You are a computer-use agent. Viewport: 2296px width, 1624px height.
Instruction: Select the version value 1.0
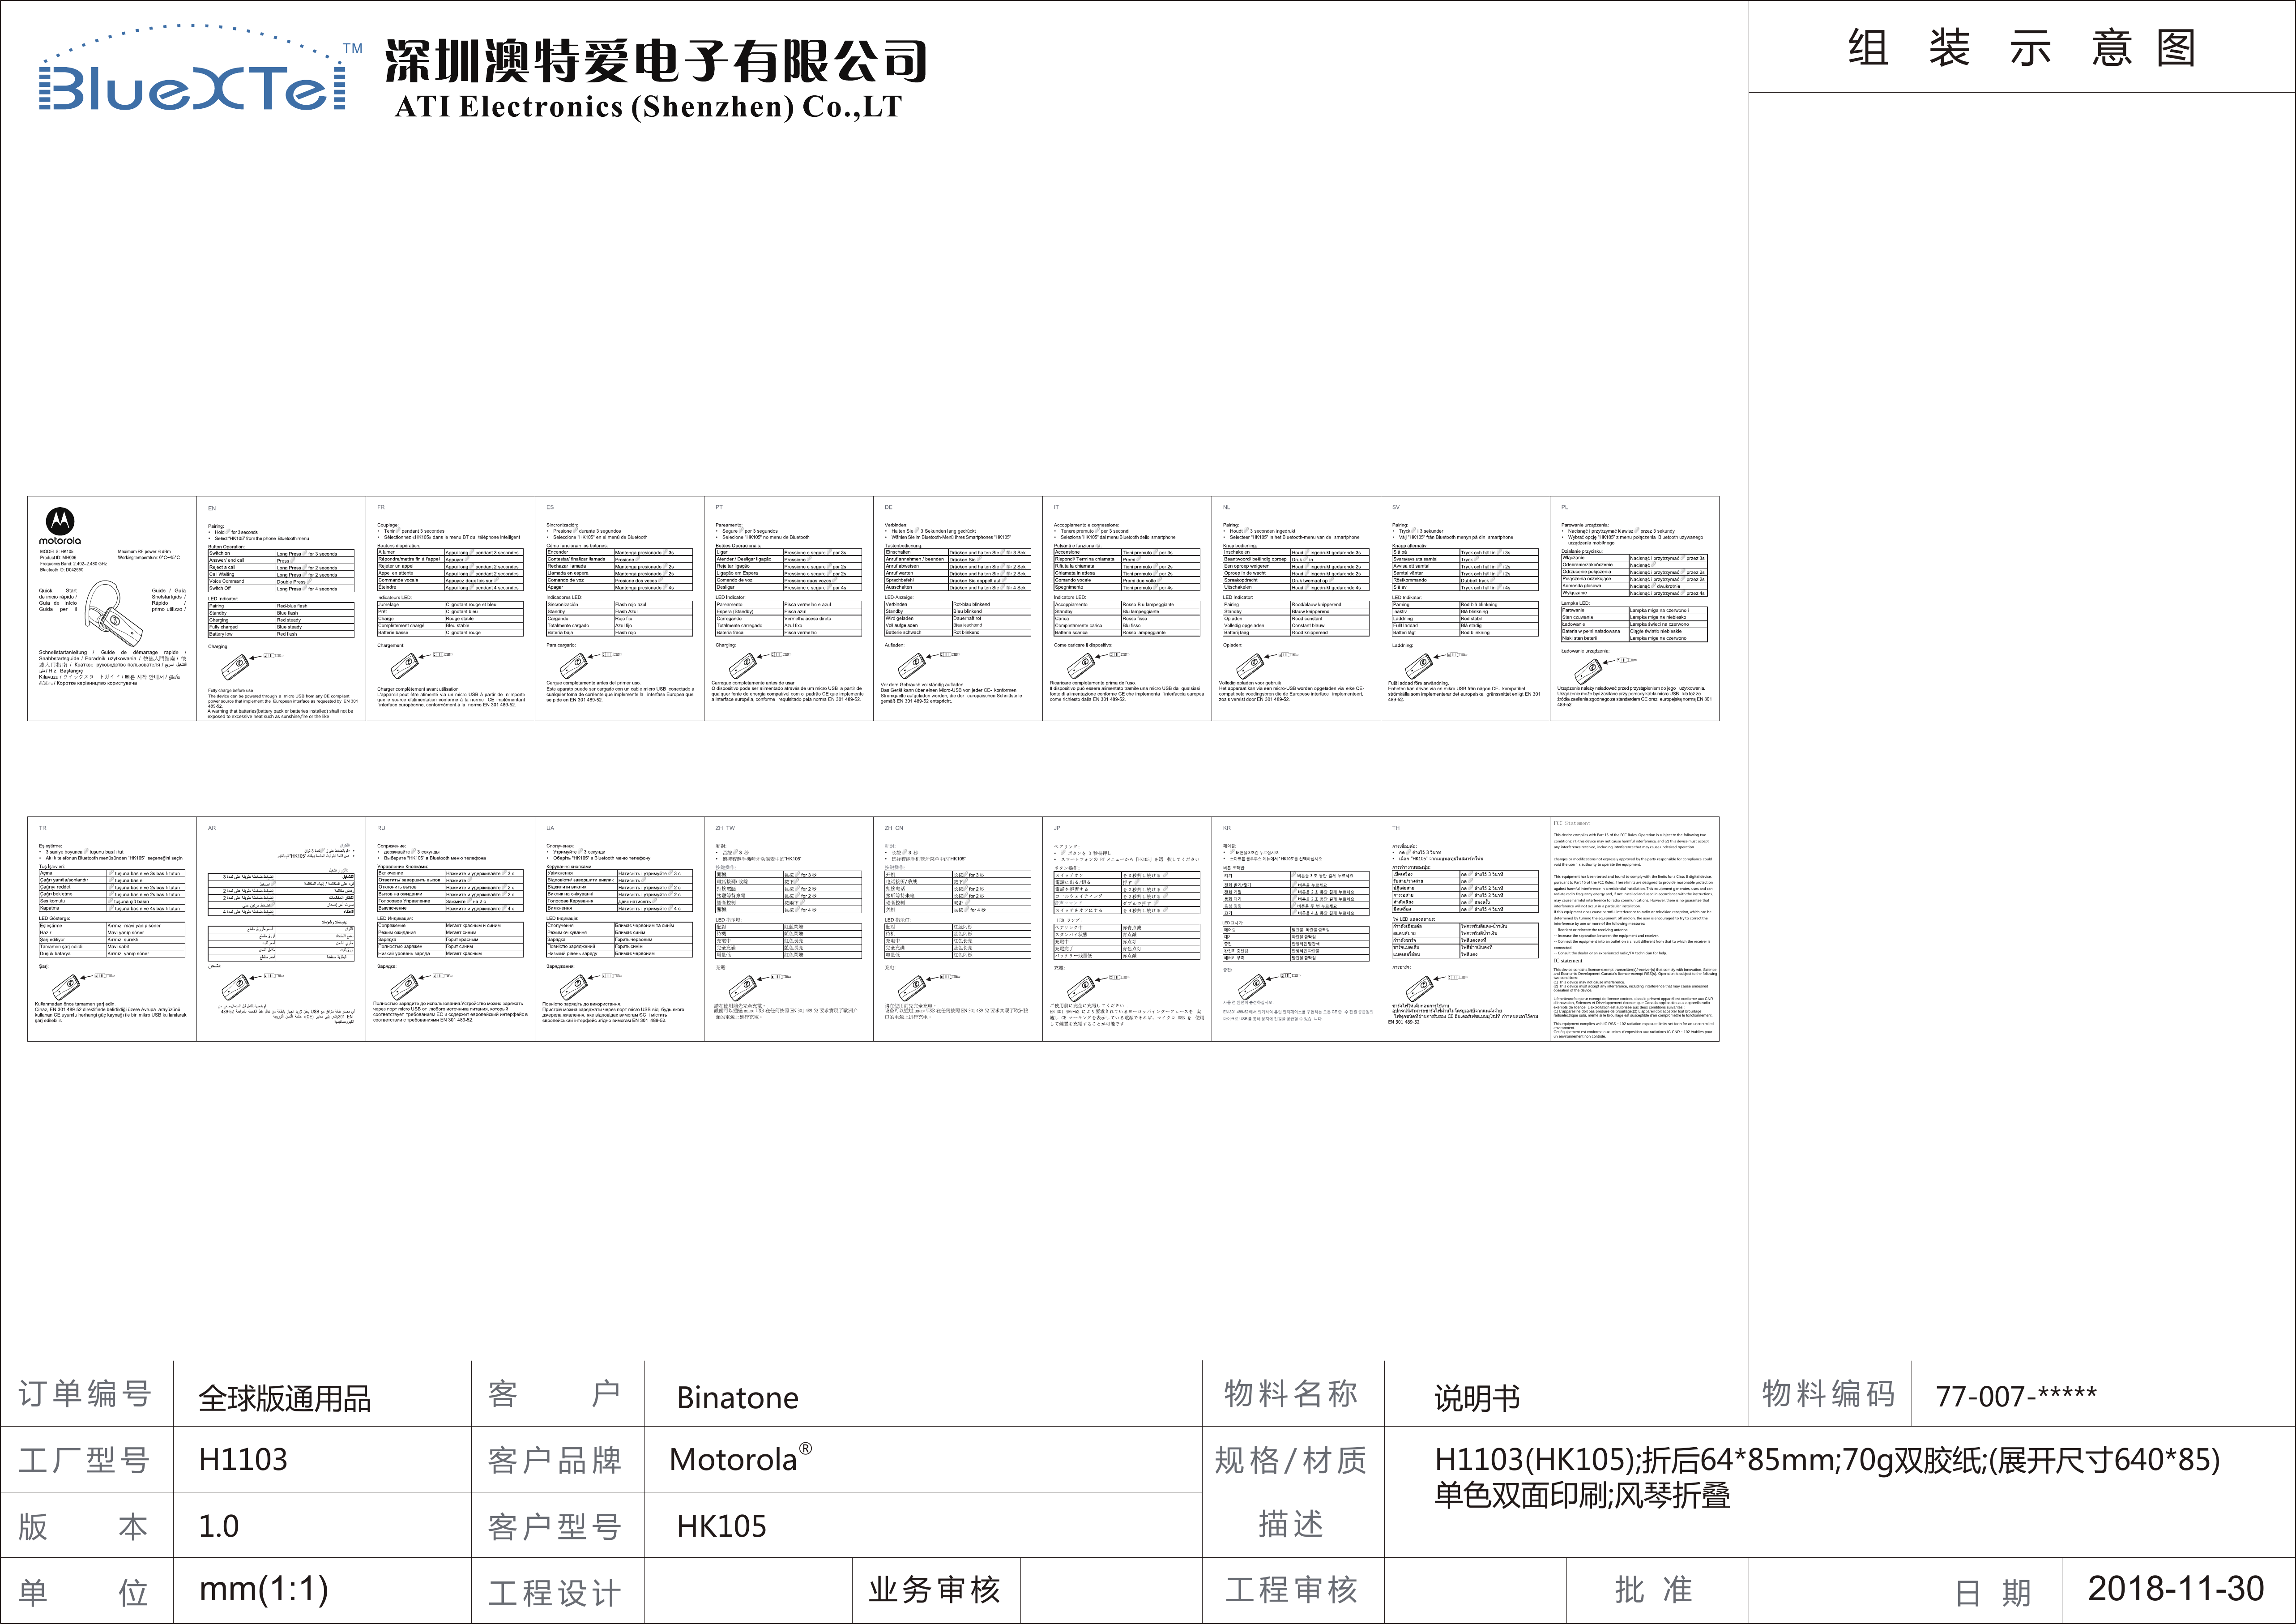(x=218, y=1526)
